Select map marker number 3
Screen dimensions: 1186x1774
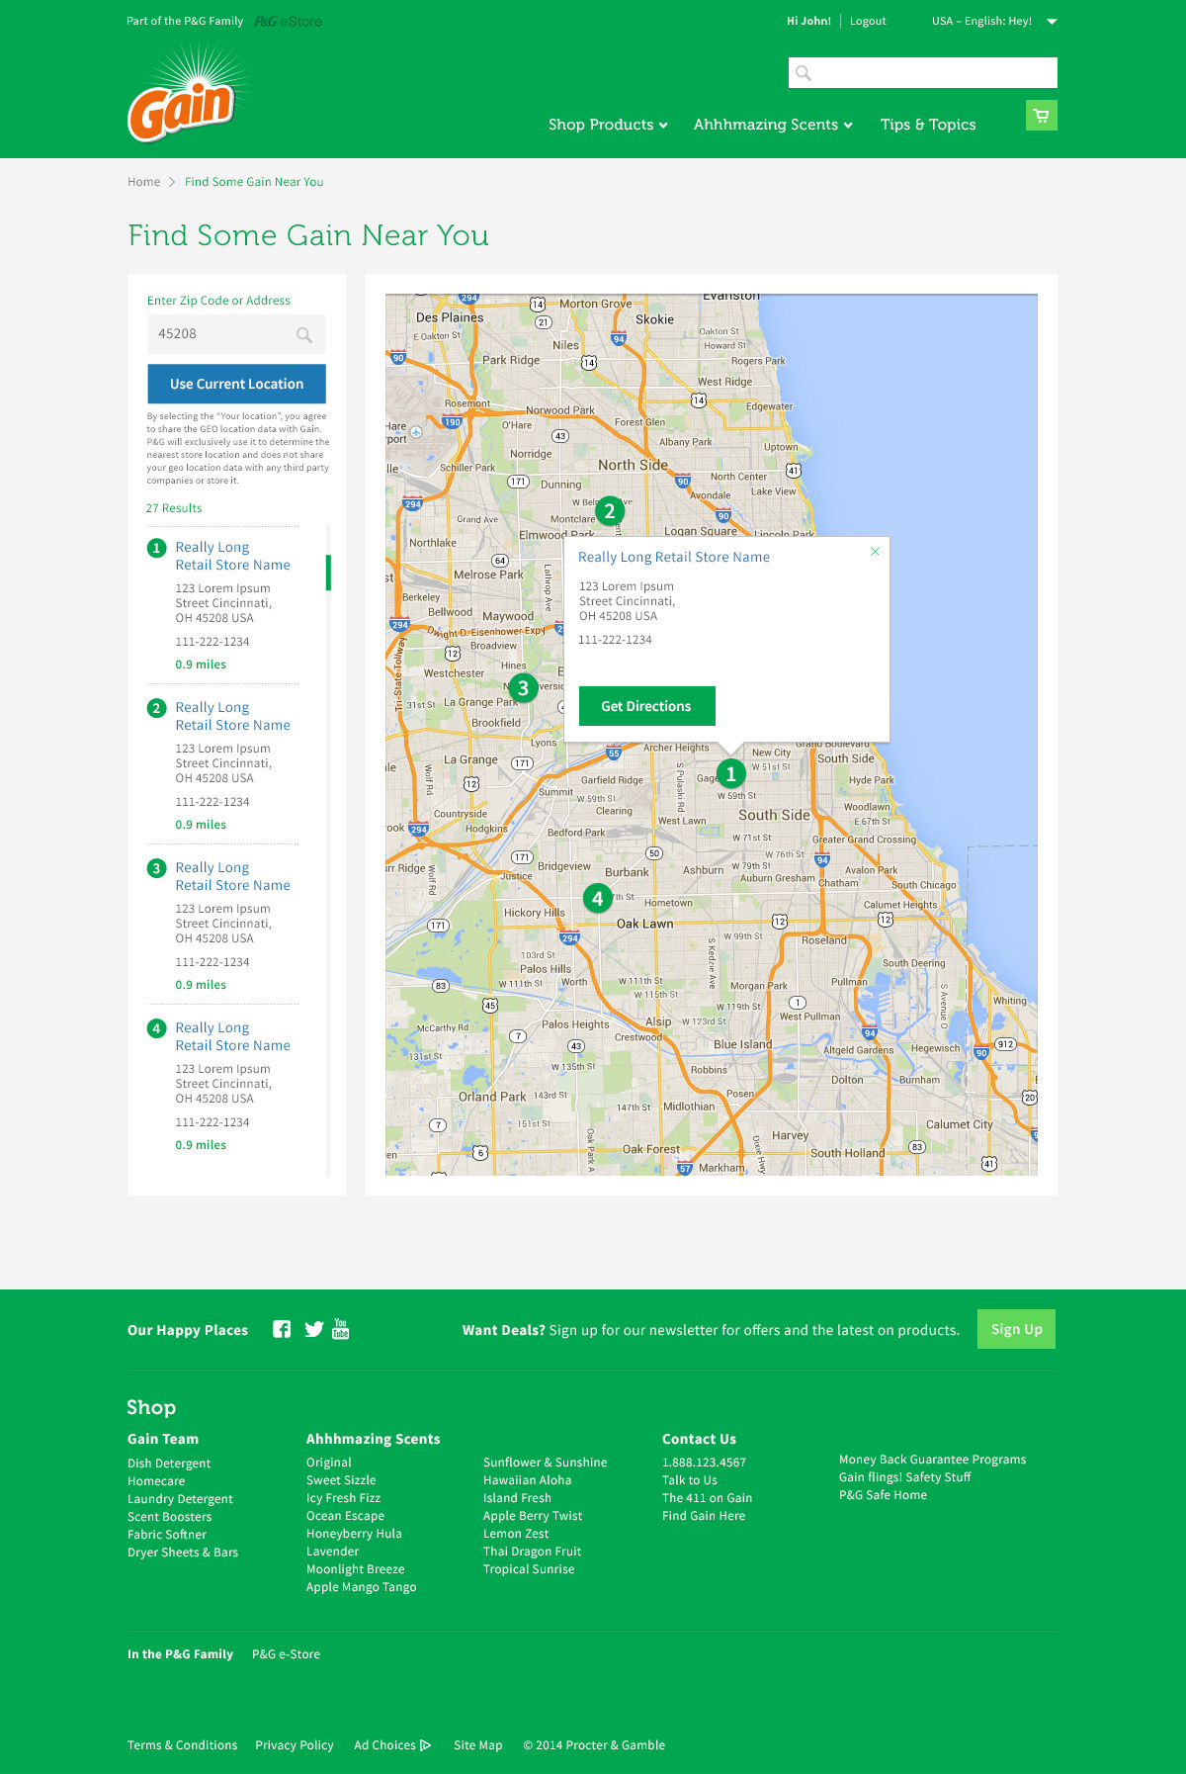tap(523, 688)
